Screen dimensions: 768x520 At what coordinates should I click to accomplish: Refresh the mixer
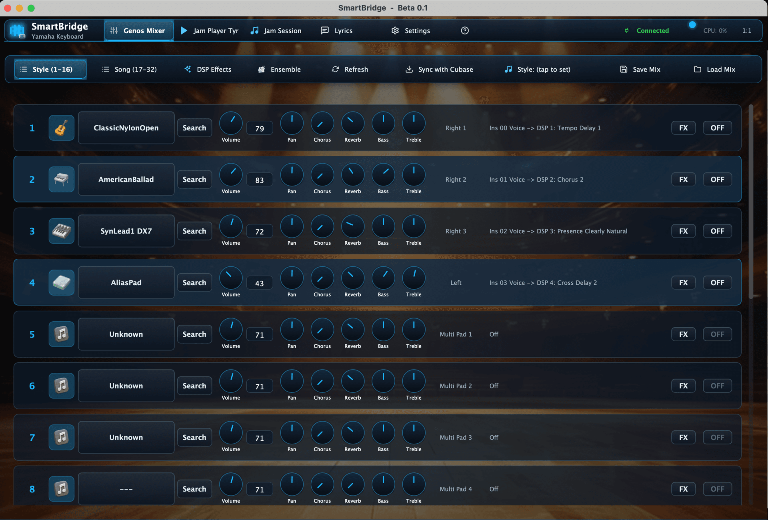click(350, 70)
